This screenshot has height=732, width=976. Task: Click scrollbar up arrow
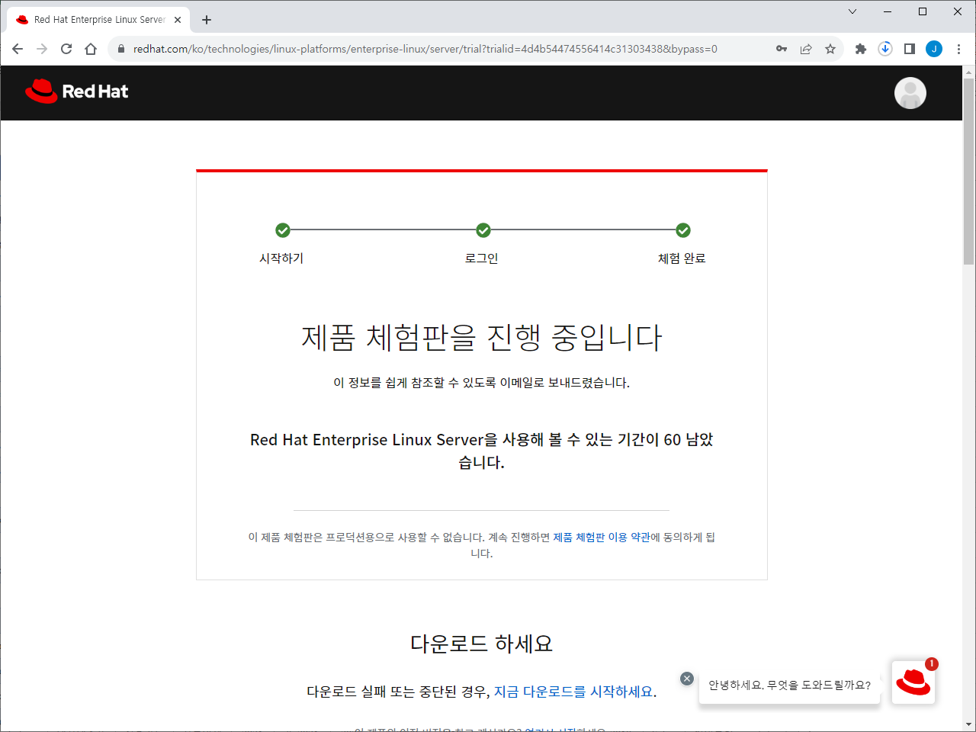pyautogui.click(x=969, y=72)
